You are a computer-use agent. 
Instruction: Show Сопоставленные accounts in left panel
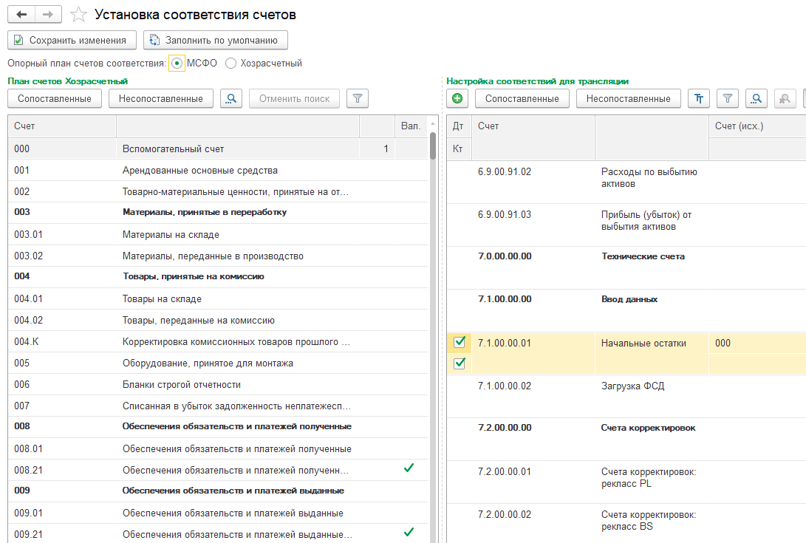(x=55, y=98)
